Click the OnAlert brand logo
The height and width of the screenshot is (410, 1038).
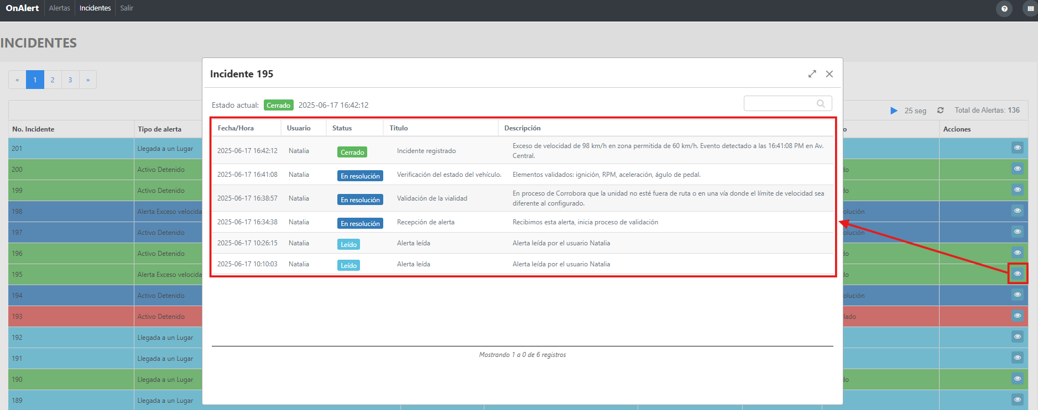point(22,8)
